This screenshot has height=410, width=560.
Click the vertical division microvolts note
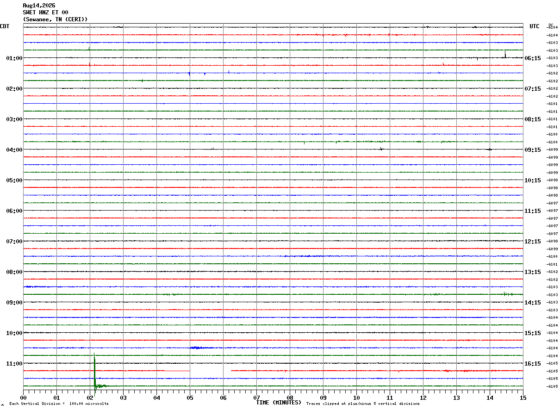point(59,404)
